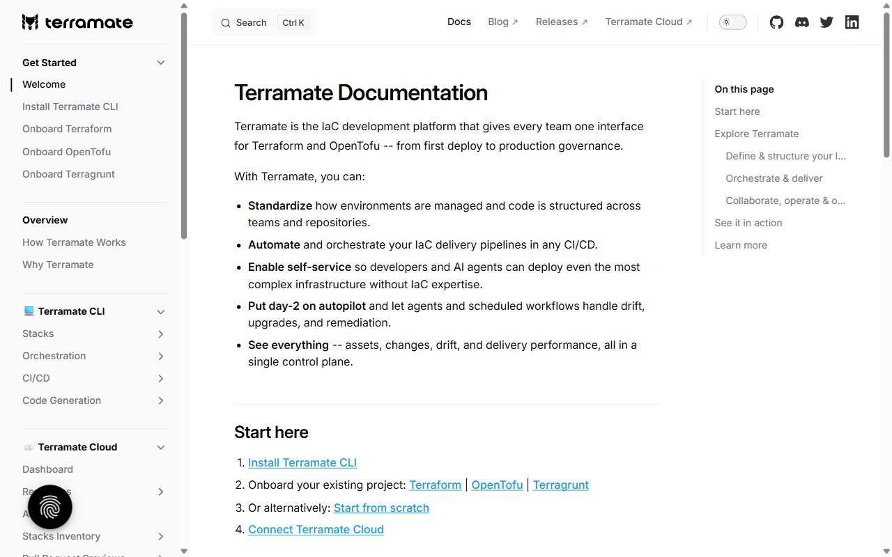Collapse the Terramate CLI section

click(x=161, y=311)
